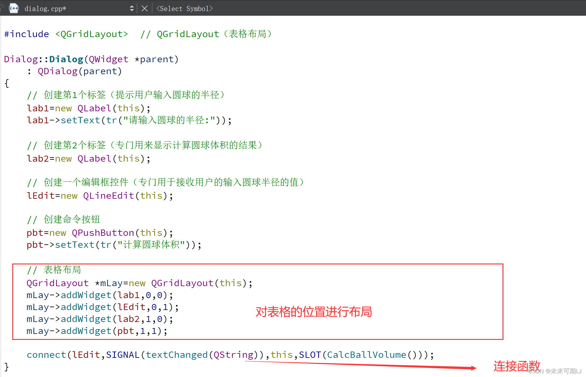Click the pbt=new QPushButton(this); line
586x377 pixels.
coord(100,233)
